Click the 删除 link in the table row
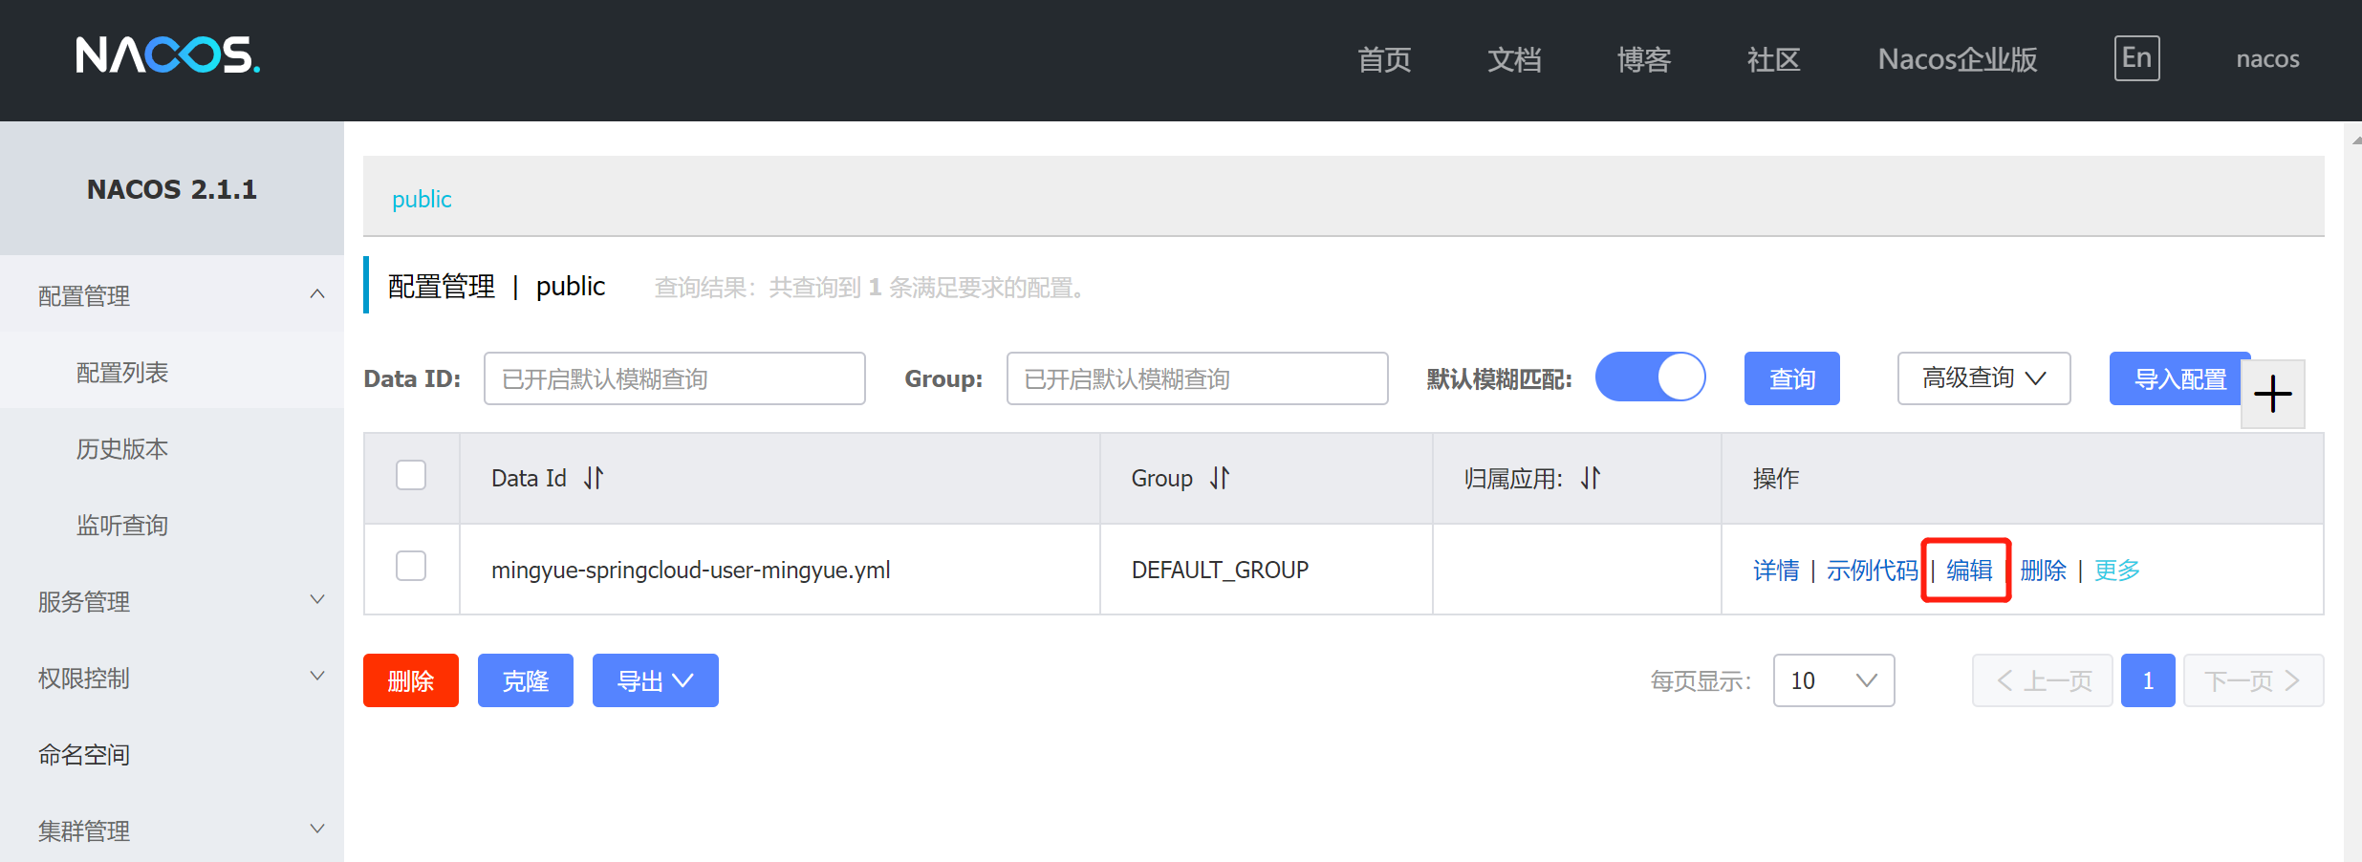This screenshot has width=2362, height=862. (2044, 571)
